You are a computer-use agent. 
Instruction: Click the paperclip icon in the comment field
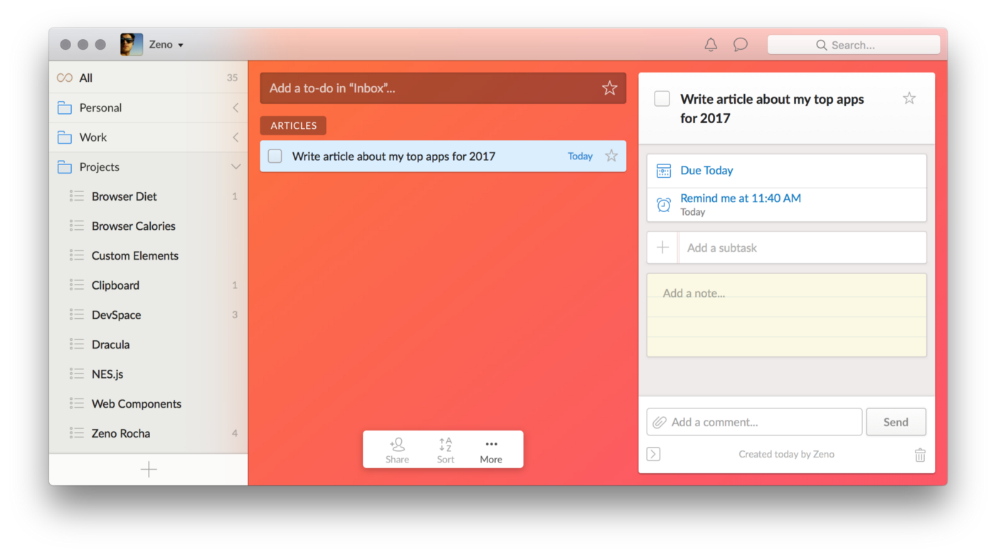pyautogui.click(x=659, y=422)
